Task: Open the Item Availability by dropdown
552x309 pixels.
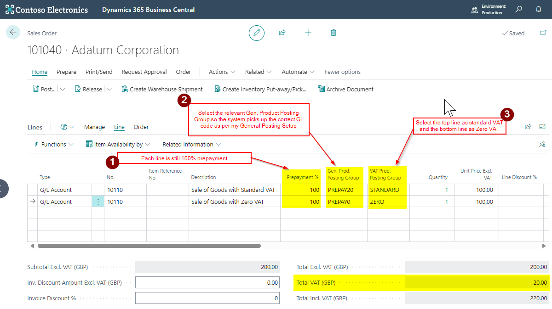Action: coord(118,144)
